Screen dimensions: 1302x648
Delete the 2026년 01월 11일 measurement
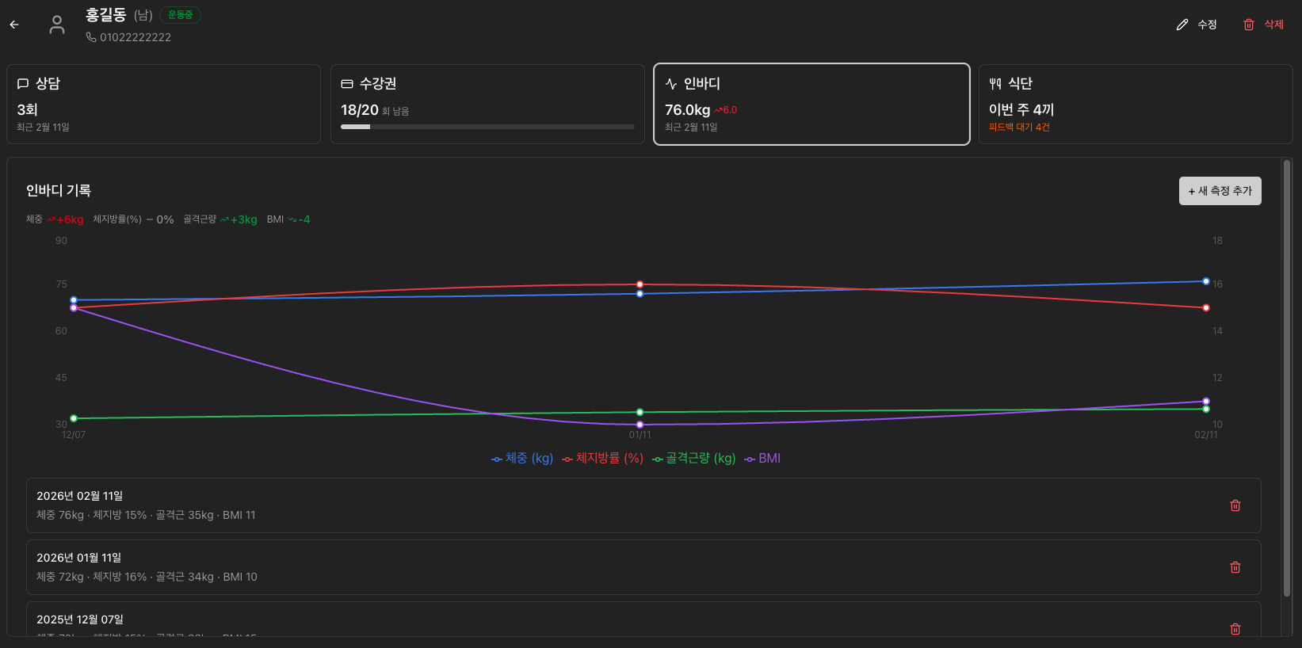1235,567
